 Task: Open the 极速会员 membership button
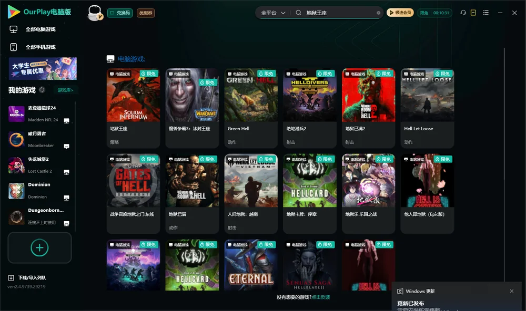coord(400,13)
